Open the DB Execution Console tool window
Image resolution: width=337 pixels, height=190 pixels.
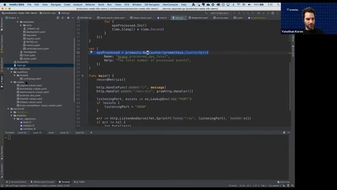coord(43,182)
